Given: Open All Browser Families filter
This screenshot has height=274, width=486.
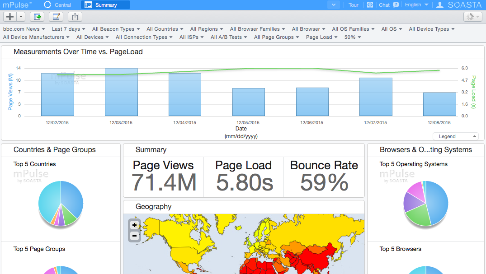Looking at the screenshot, I should tap(257, 29).
